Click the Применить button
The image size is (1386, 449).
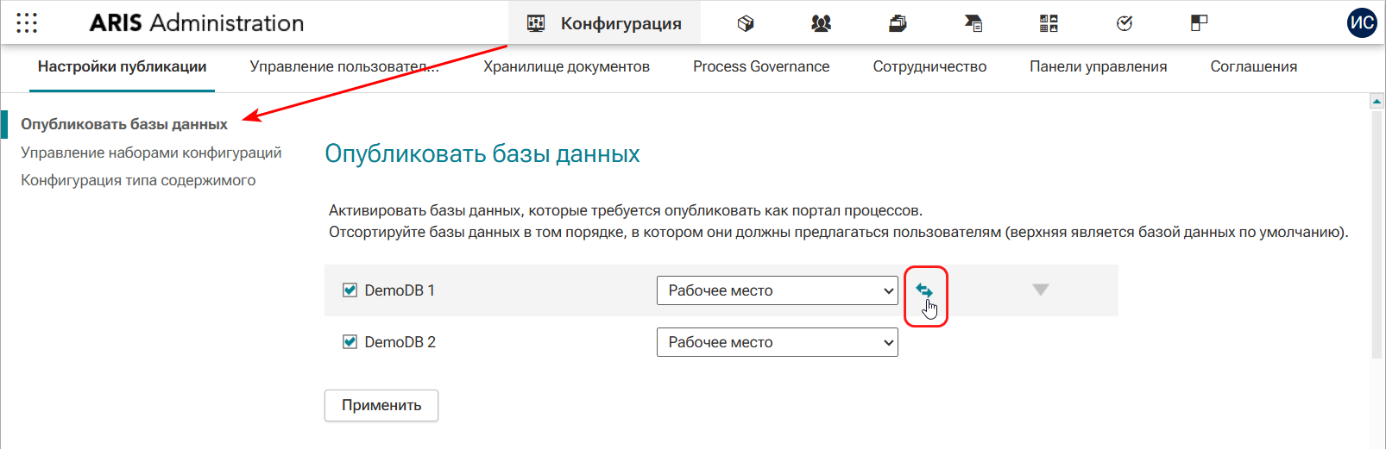381,405
